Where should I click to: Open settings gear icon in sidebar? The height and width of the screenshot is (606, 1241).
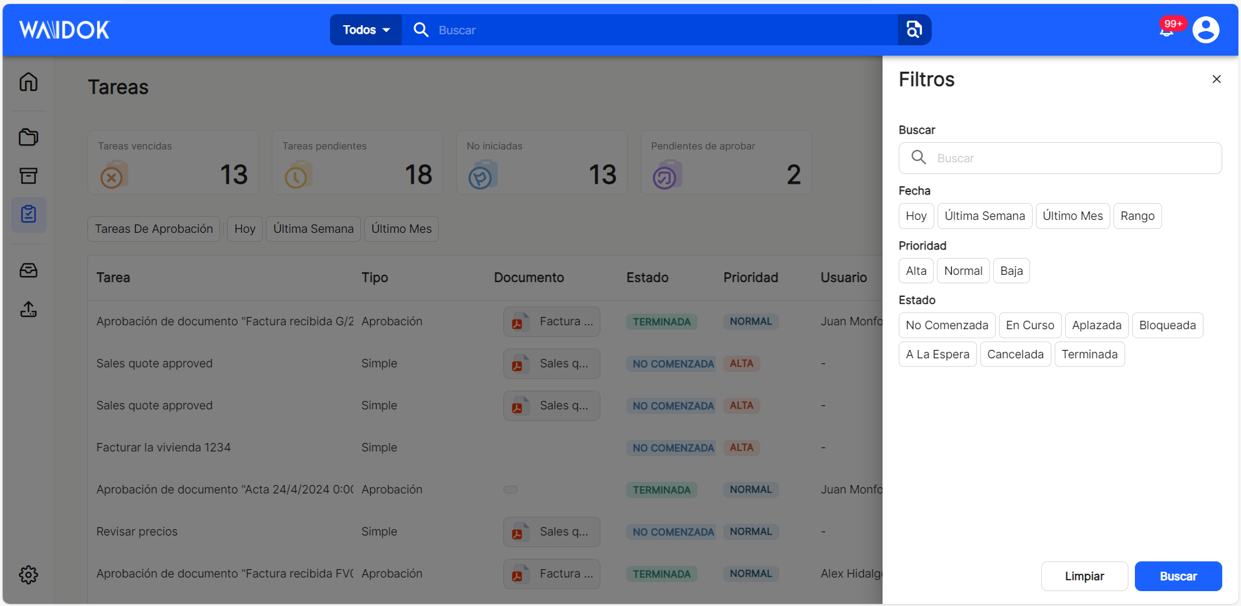click(28, 574)
